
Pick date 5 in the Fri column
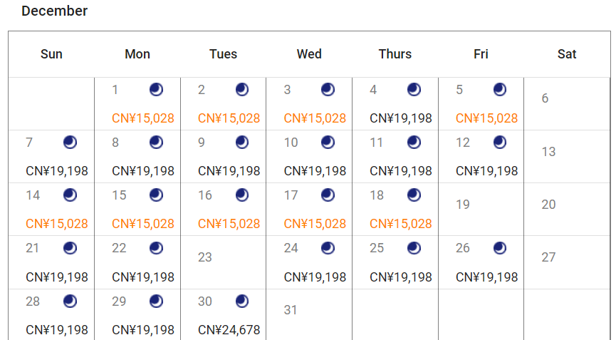point(460,90)
